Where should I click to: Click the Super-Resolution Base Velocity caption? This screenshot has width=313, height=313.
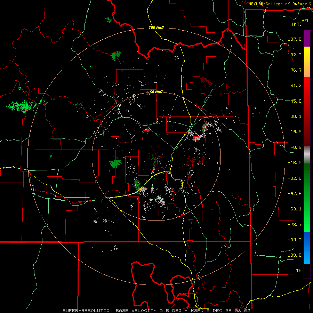pyautogui.click(x=156, y=311)
